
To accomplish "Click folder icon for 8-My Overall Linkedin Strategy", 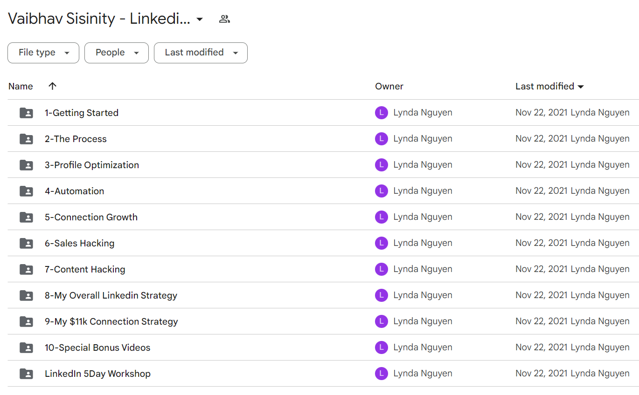I will tap(26, 295).
